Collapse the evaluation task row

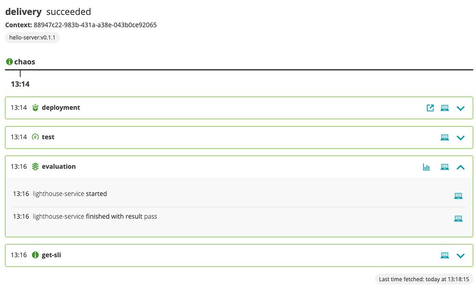click(x=461, y=167)
